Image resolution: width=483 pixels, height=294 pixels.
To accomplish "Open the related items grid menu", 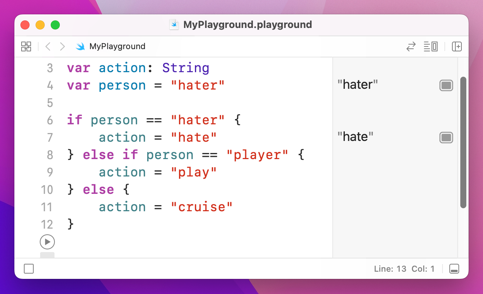I will click(26, 46).
